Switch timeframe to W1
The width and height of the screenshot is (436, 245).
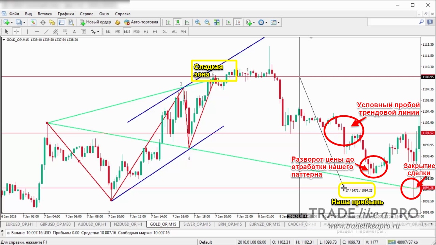(x=174, y=31)
